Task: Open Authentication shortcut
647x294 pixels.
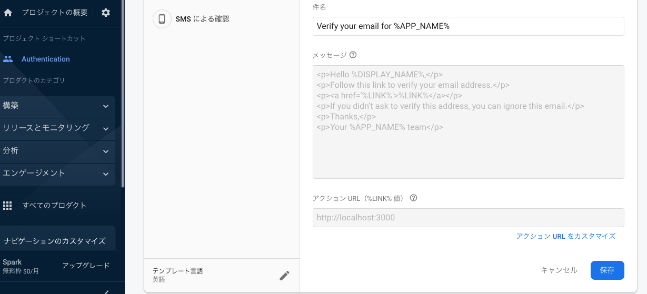Action: [x=45, y=59]
